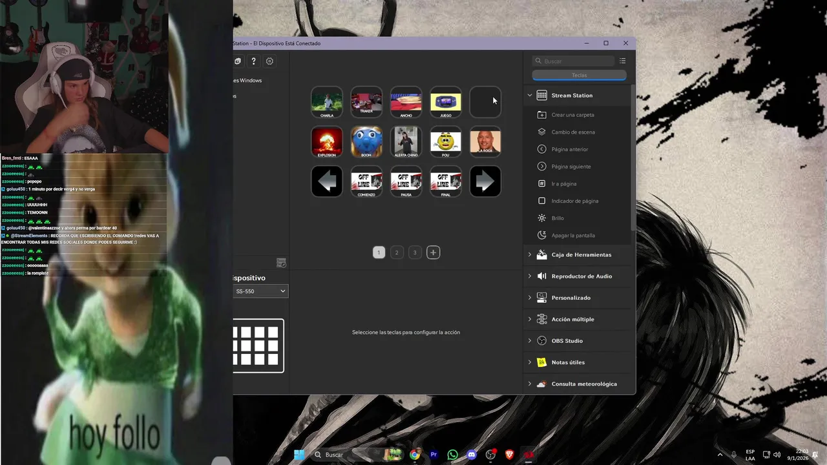Select the empty key slot at the top right of the key grid
Viewport: 827px width, 465px height.
485,102
